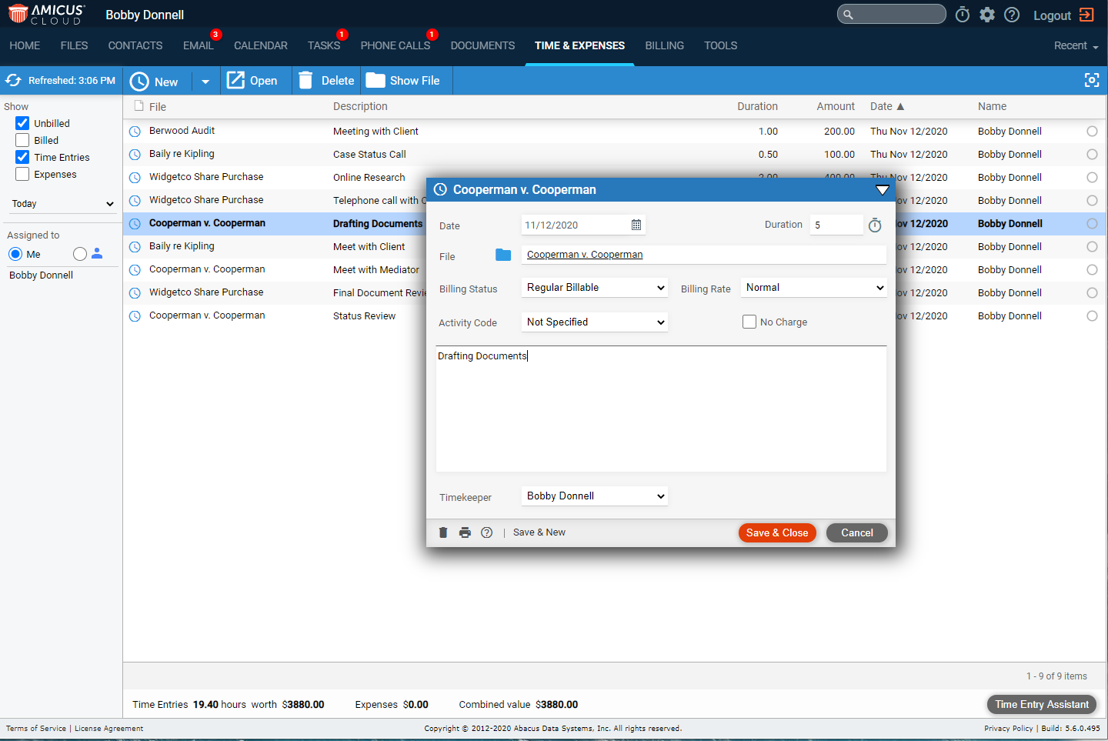Viewport: 1108px width, 741px height.
Task: Uncheck the Time Entries filter
Action: click(x=22, y=157)
